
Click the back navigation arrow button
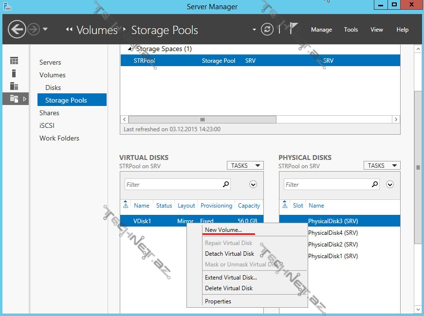[x=17, y=30]
